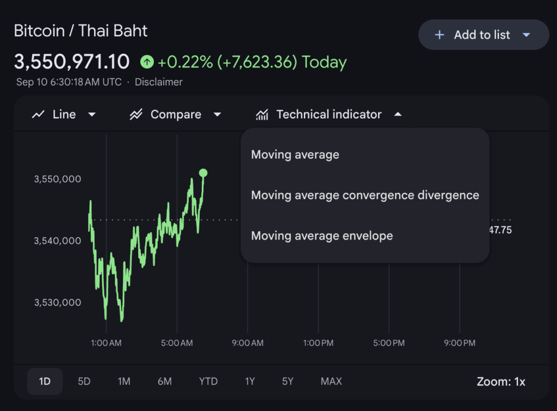The image size is (557, 411).
Task: Click the Compare chart icon
Action: tap(136, 115)
